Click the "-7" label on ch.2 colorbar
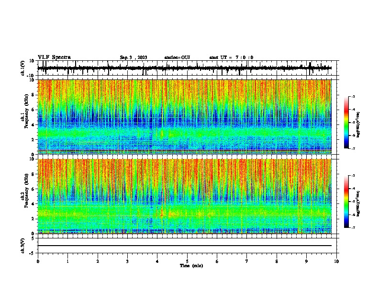This screenshot has width=379, height=293. pos(353,227)
